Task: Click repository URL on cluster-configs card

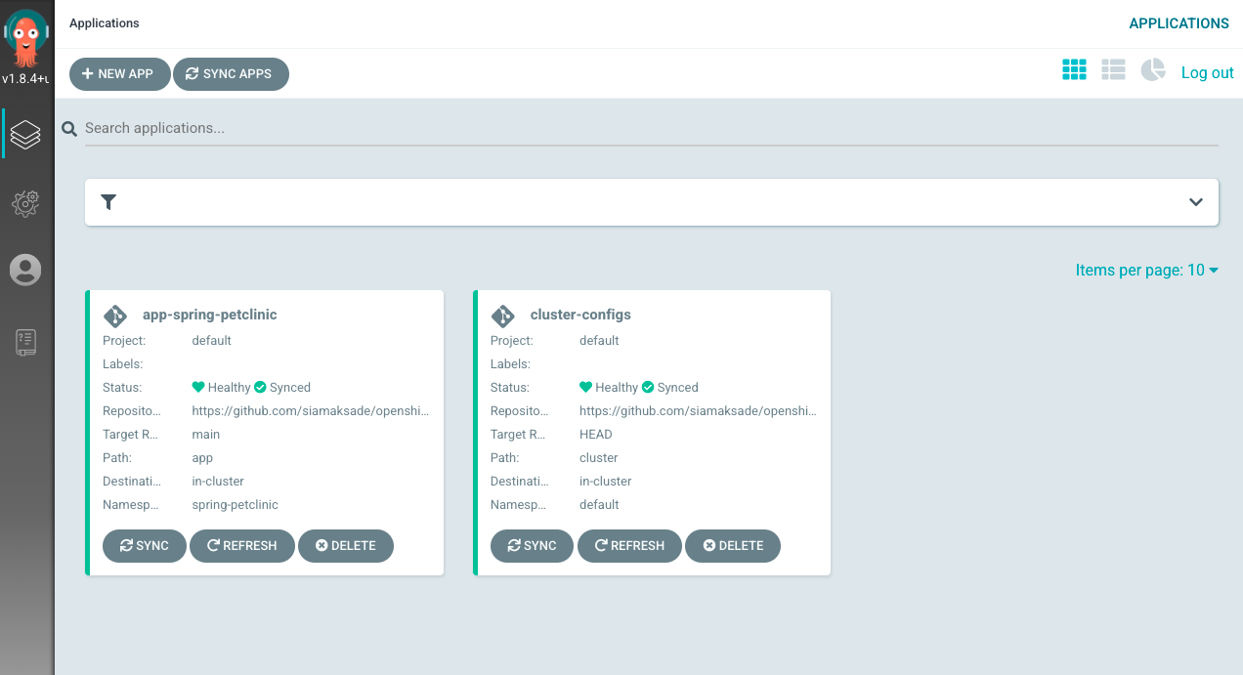Action: pos(699,411)
